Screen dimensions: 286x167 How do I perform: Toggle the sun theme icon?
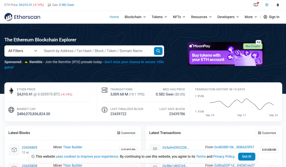click(267, 5)
